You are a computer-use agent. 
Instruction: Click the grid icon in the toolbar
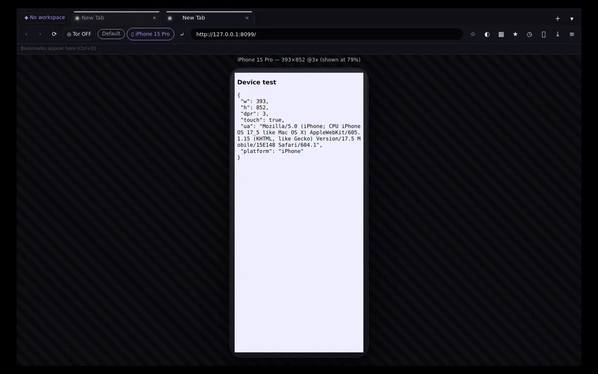[501, 34]
